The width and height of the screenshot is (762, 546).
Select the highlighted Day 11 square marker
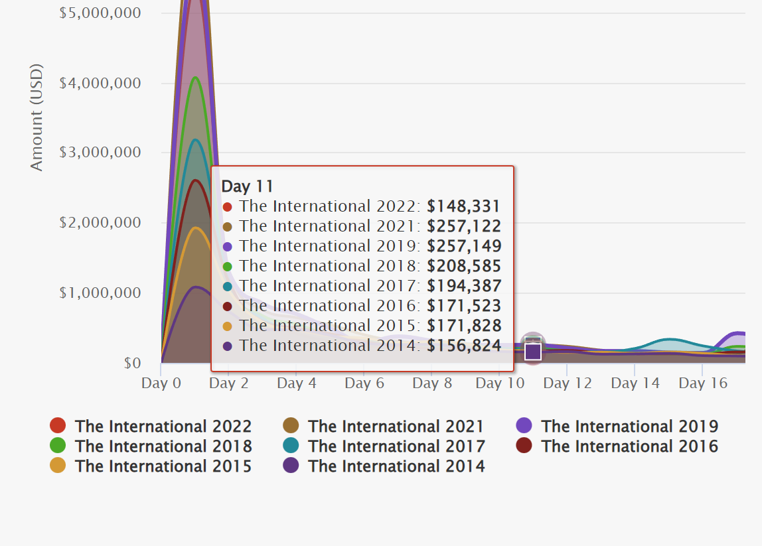[533, 351]
